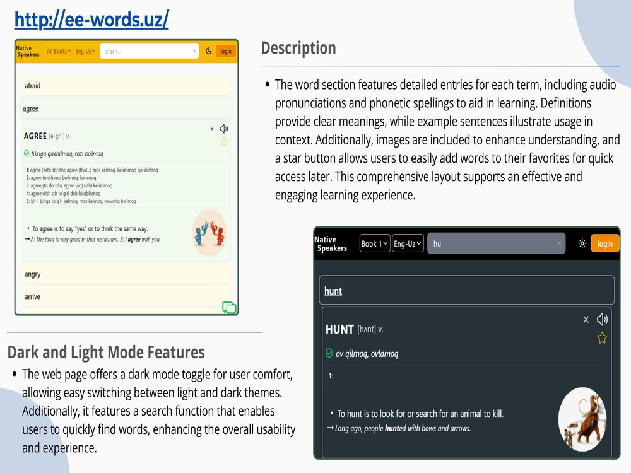Select the 'angry' word row

(x=126, y=274)
